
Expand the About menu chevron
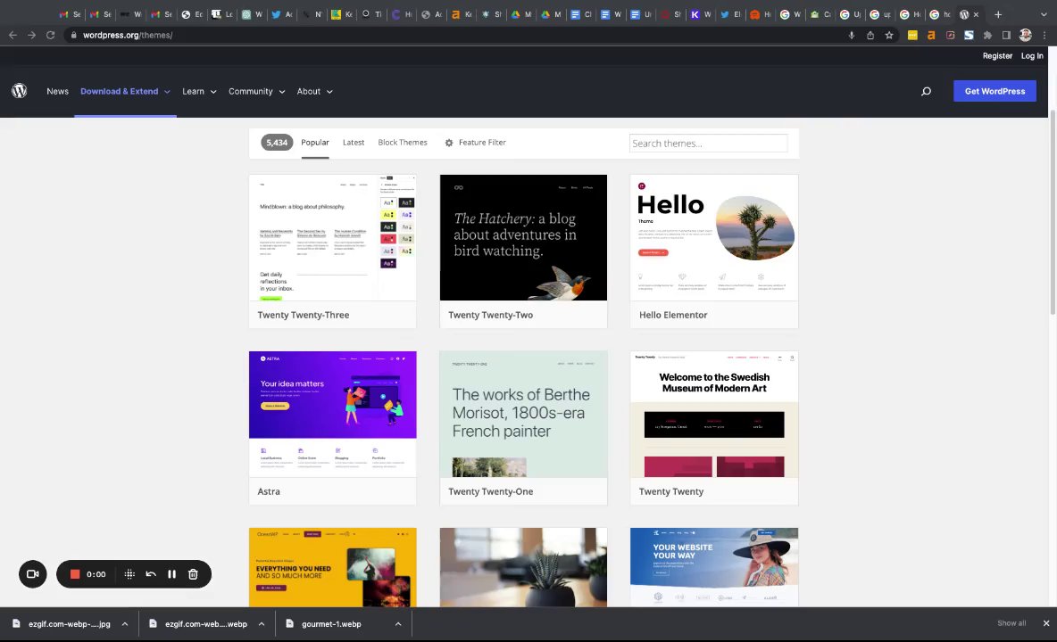click(x=329, y=92)
